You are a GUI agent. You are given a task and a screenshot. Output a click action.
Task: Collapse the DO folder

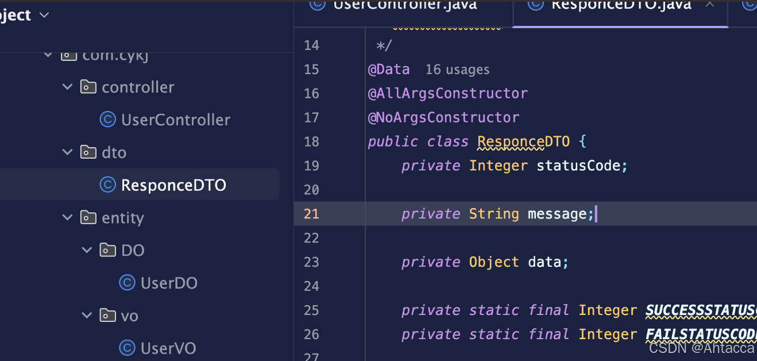click(x=87, y=250)
